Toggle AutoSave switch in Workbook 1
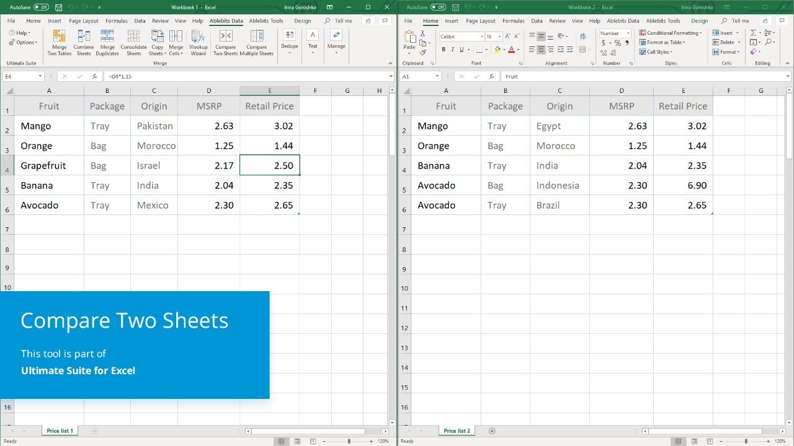Viewport: 794px width, 446px height. (x=41, y=7)
